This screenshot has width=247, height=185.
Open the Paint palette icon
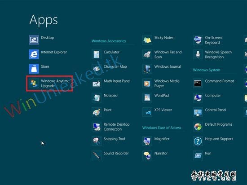97,112
